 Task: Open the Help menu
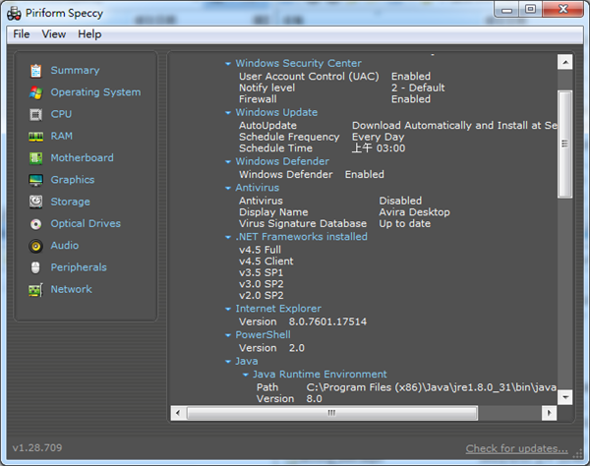click(x=89, y=34)
